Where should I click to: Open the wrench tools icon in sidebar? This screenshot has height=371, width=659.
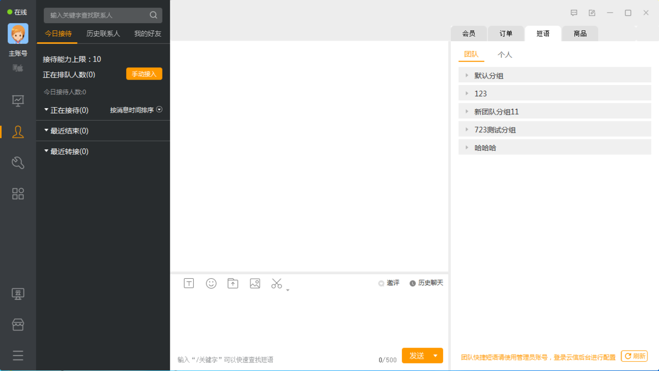pyautogui.click(x=18, y=162)
